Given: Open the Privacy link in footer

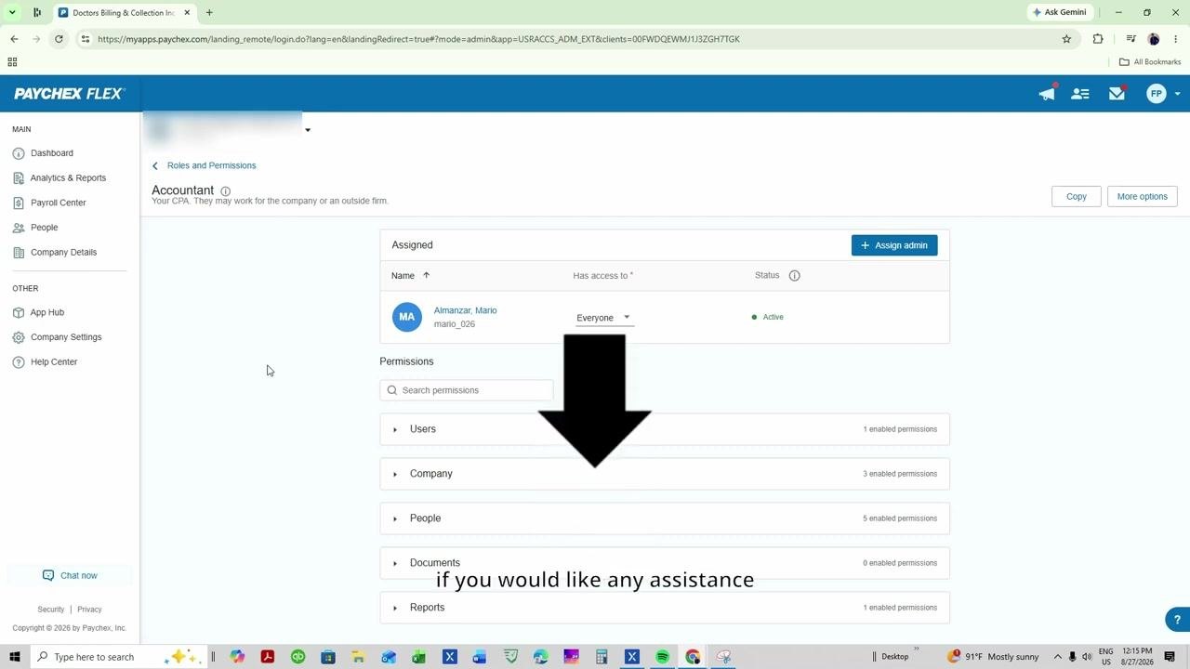Looking at the screenshot, I should (89, 610).
